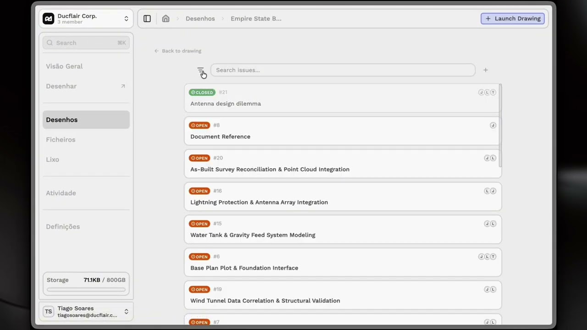Click issue number #21 label
Viewport: 587px width, 330px height.
223,93
